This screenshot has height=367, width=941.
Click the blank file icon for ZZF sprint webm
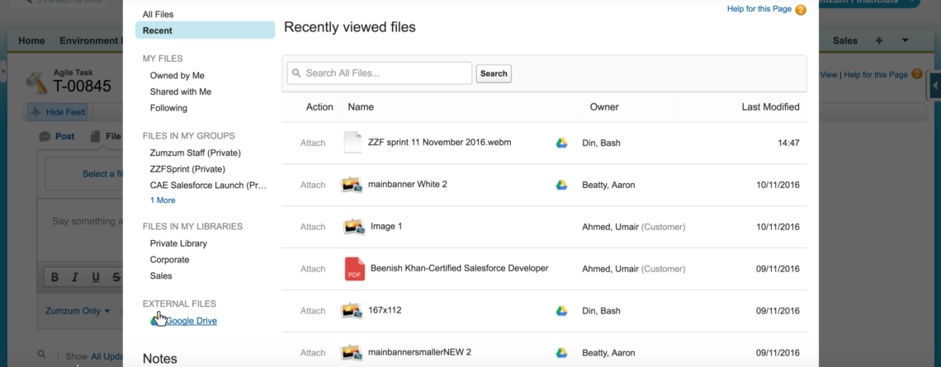click(352, 143)
